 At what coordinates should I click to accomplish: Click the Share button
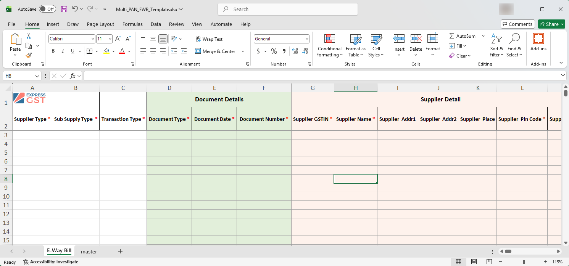551,24
